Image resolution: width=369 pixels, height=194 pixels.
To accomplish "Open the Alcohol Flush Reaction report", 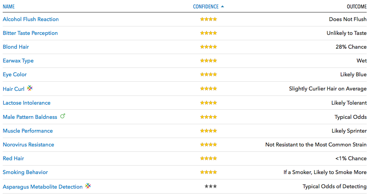I will 31,19.
